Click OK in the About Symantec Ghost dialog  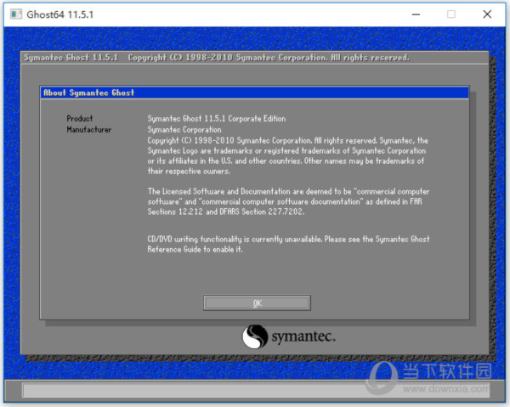tap(257, 303)
